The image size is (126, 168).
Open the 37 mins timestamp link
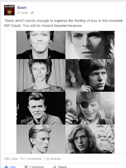22,13
